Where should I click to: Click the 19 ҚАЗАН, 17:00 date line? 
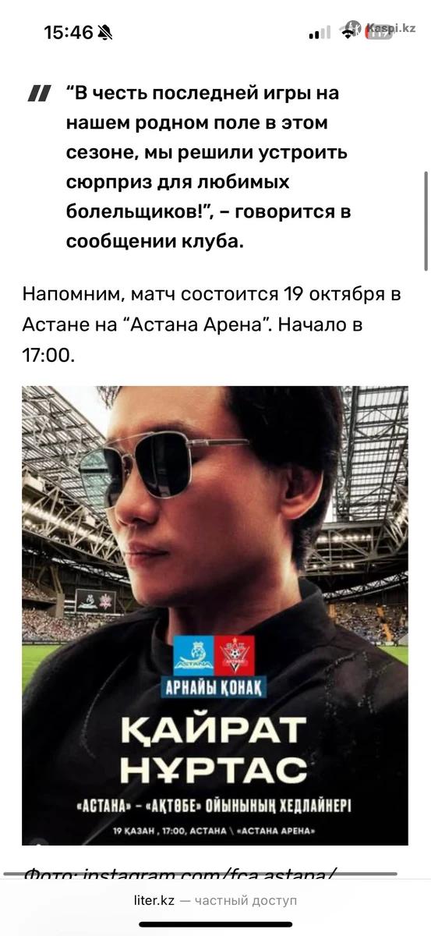coord(214,831)
